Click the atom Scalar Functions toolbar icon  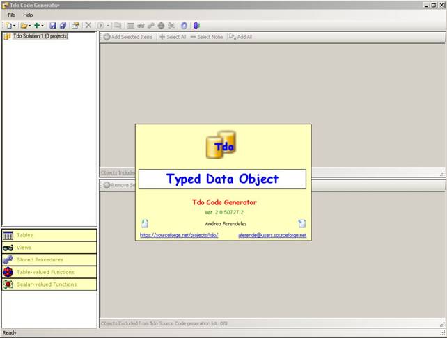tap(171, 26)
